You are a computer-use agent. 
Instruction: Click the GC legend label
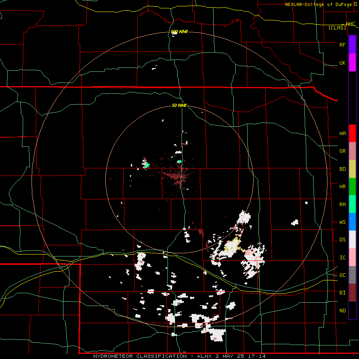click(342, 275)
